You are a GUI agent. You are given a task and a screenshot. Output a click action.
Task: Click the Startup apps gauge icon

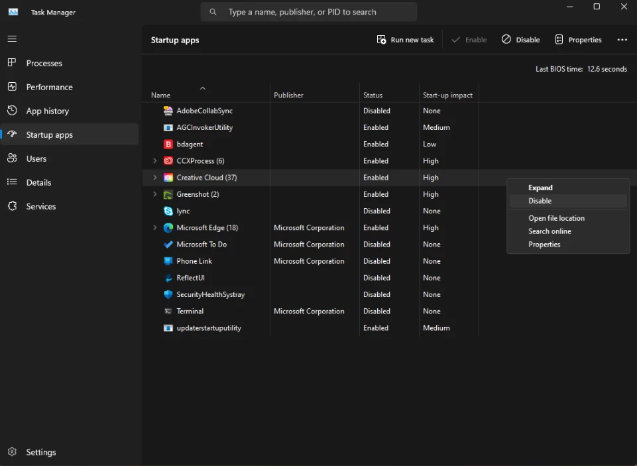click(x=12, y=134)
